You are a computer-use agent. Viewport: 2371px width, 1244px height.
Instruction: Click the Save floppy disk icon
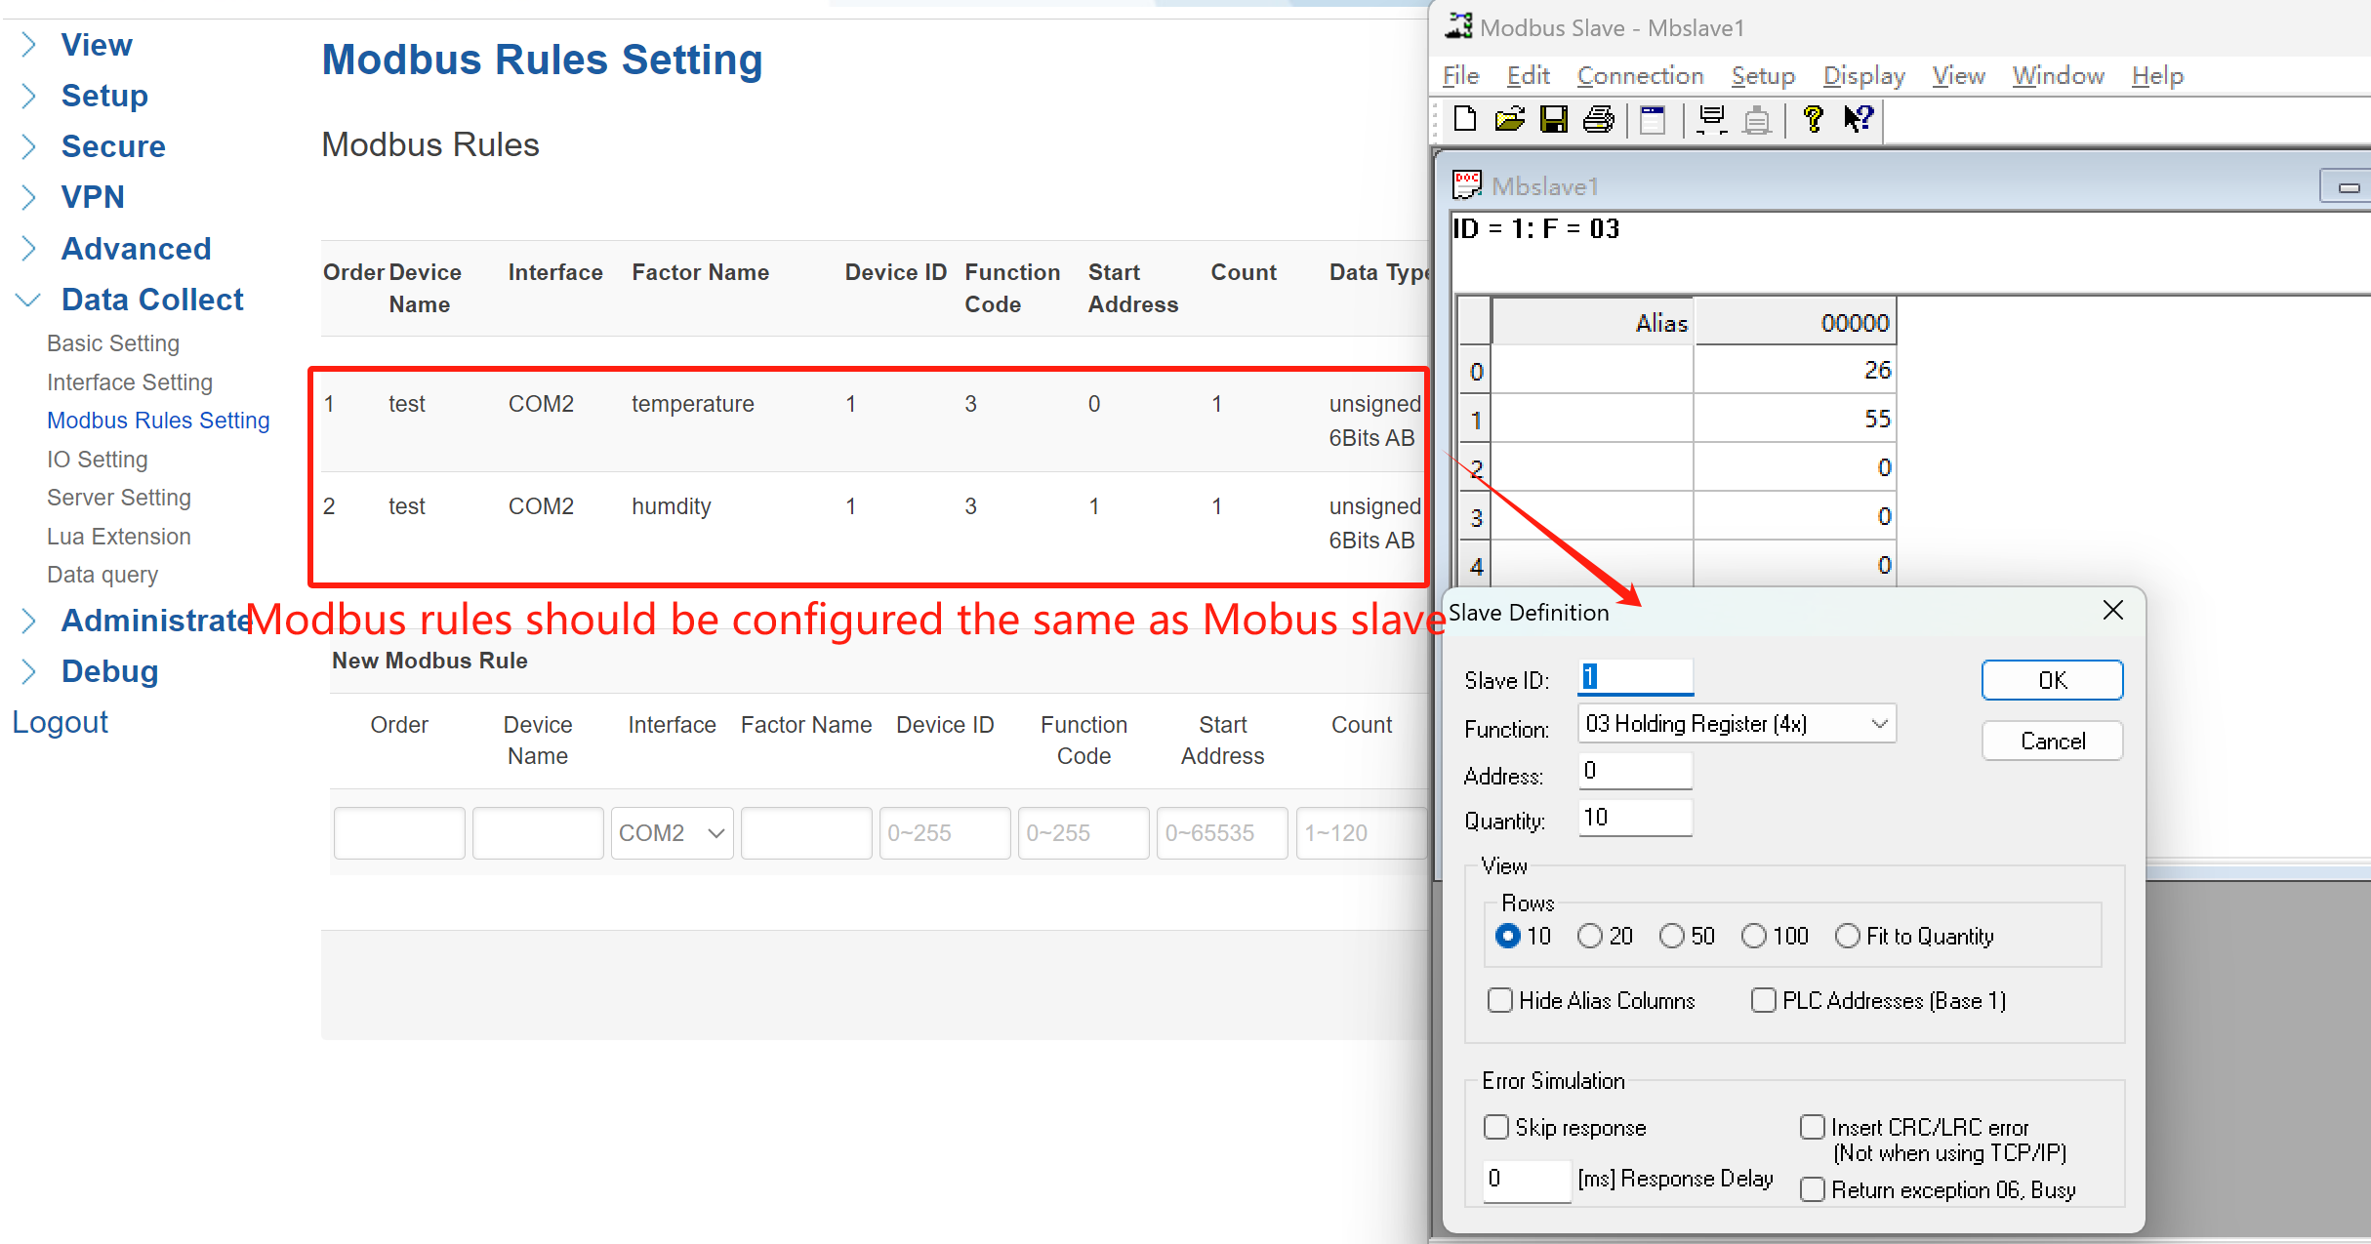click(x=1553, y=119)
